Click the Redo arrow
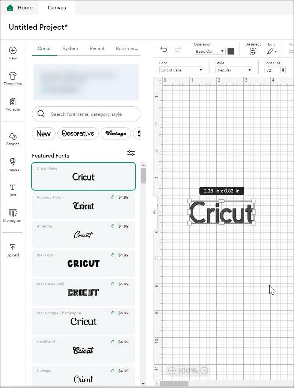 [x=178, y=49]
